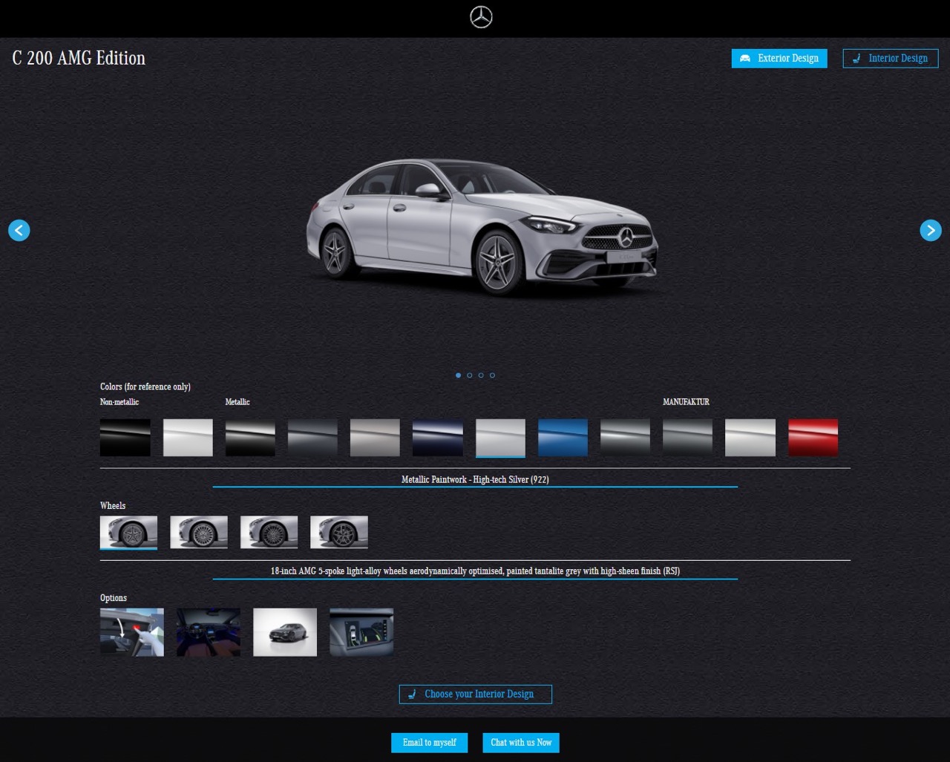Choose the second multi-spoke wheel option
This screenshot has width=950, height=762.
pyautogui.click(x=198, y=532)
